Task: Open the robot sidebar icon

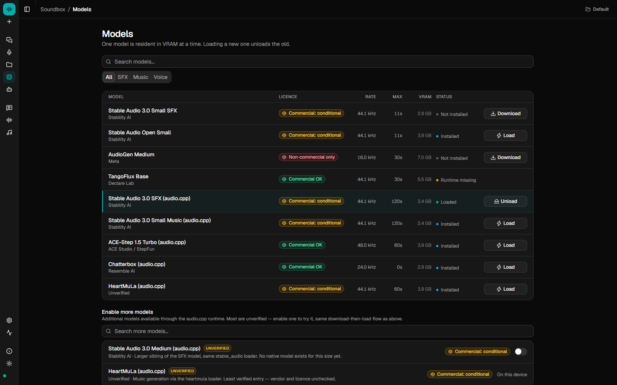Action: (x=9, y=89)
